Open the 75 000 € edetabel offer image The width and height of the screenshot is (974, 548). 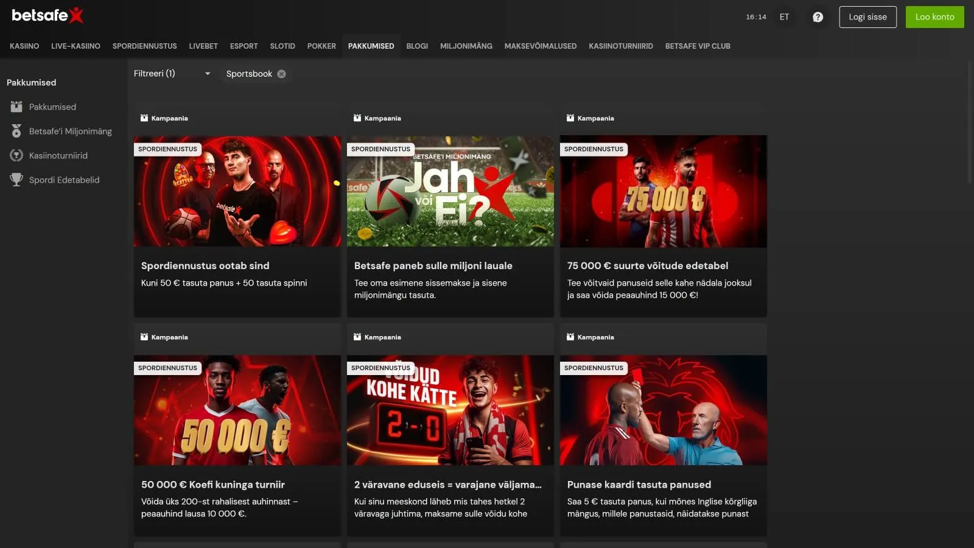tap(663, 191)
